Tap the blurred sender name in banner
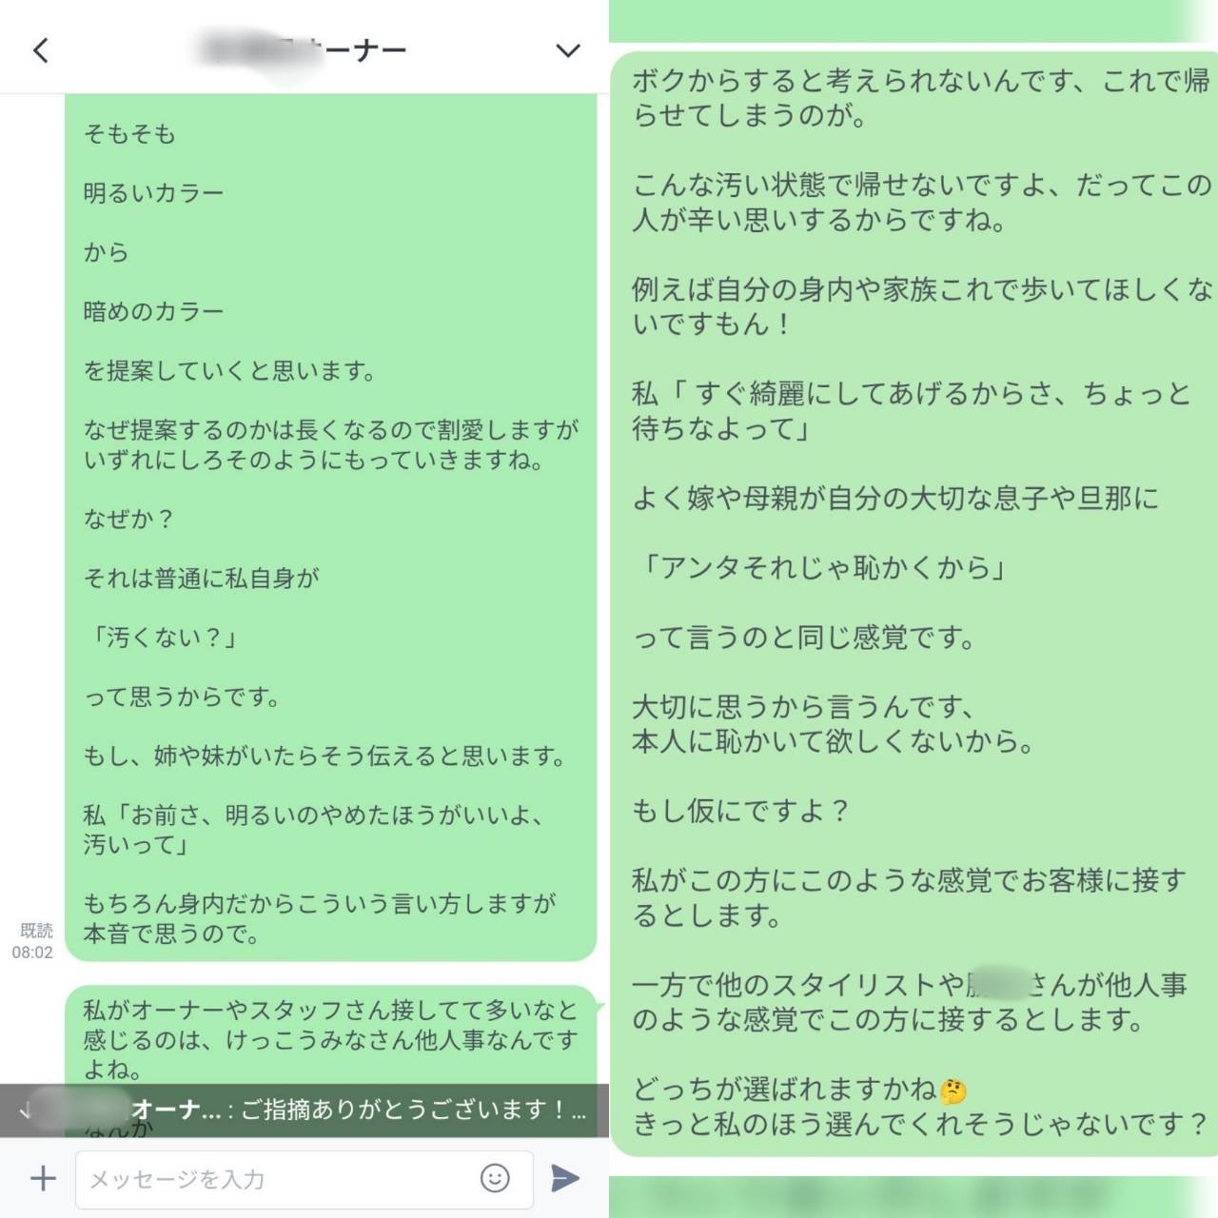Image resolution: width=1218 pixels, height=1218 pixels. pyautogui.click(x=84, y=1109)
